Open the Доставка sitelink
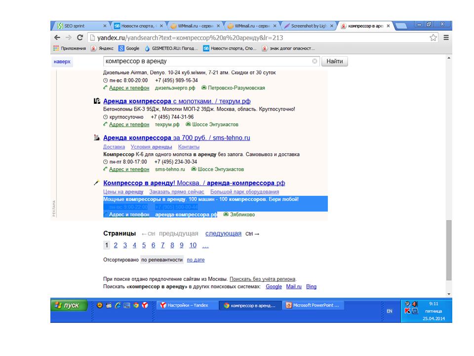This screenshot has width=474, height=356. click(x=114, y=147)
